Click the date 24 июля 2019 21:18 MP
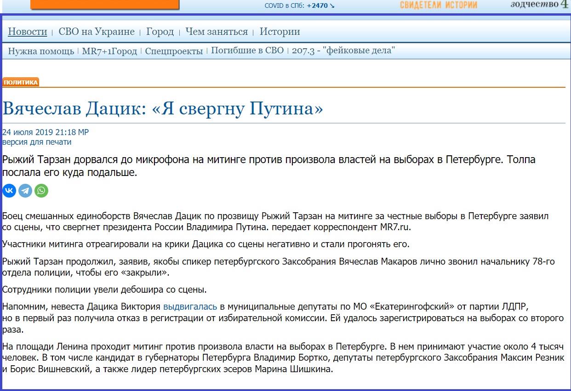Viewport: 571px width, 391px height. click(x=46, y=132)
